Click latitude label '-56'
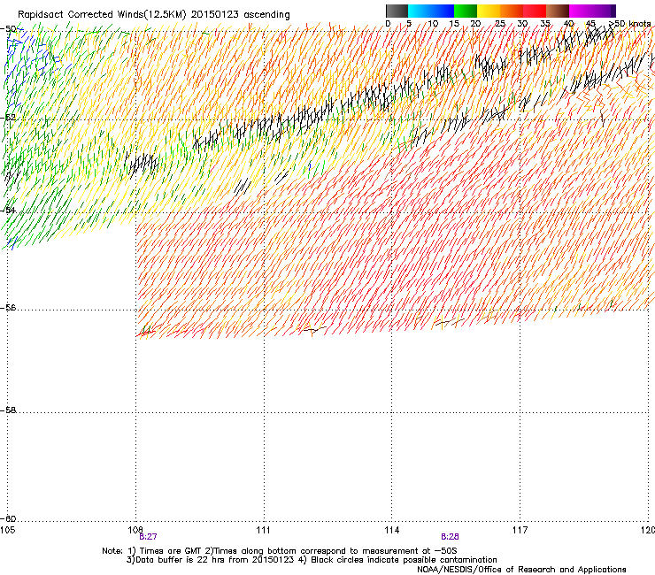Viewport: 655px width, 575px height. tap(8, 307)
